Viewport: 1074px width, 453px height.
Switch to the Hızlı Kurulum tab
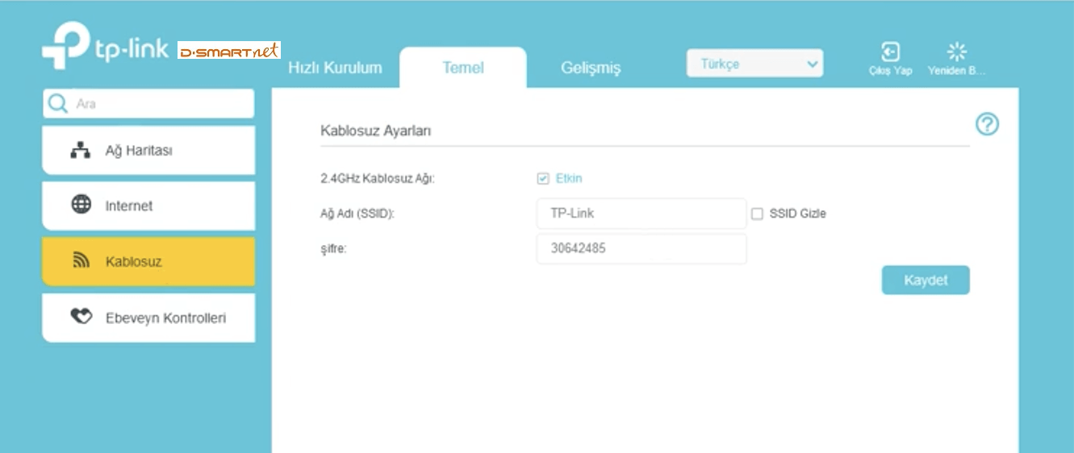coord(335,68)
